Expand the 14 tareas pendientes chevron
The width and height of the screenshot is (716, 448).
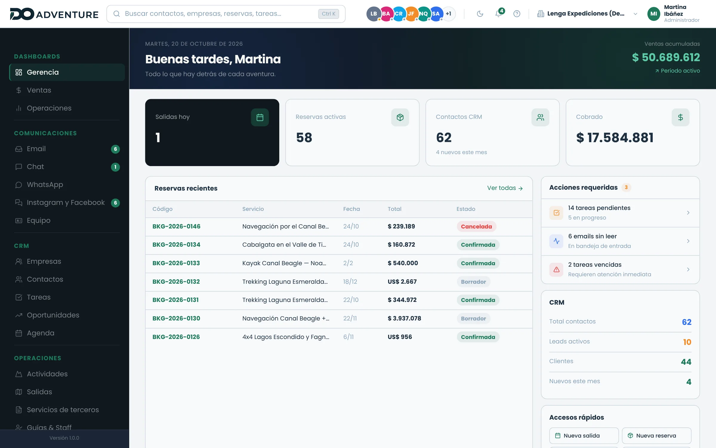[x=688, y=213]
